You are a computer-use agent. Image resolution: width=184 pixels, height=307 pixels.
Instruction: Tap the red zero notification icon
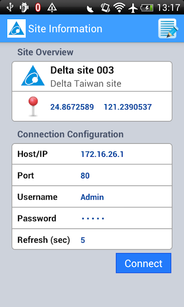point(38,8)
